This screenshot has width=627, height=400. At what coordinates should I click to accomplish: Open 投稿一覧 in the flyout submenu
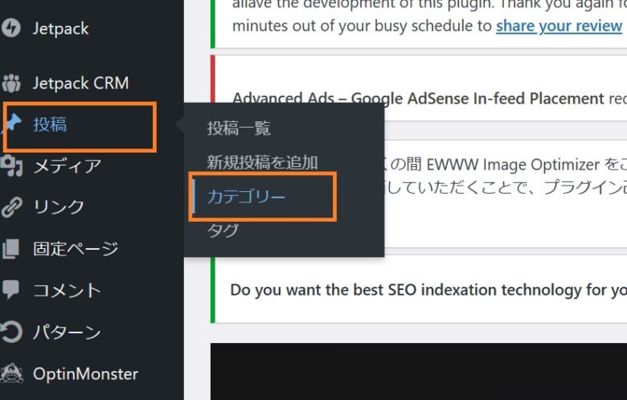[239, 129]
